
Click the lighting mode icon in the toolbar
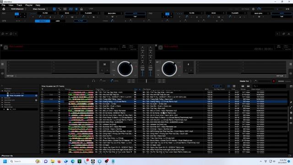coord(81,9)
